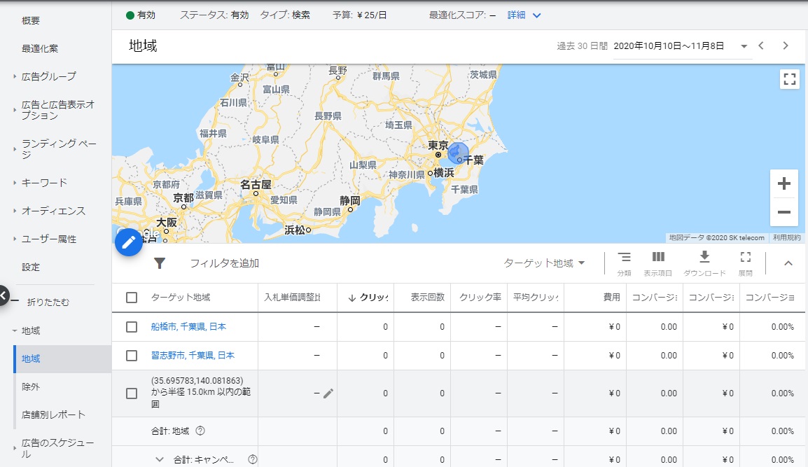Expand the オーディエンス sidebar section
The width and height of the screenshot is (808, 467).
tap(15, 211)
